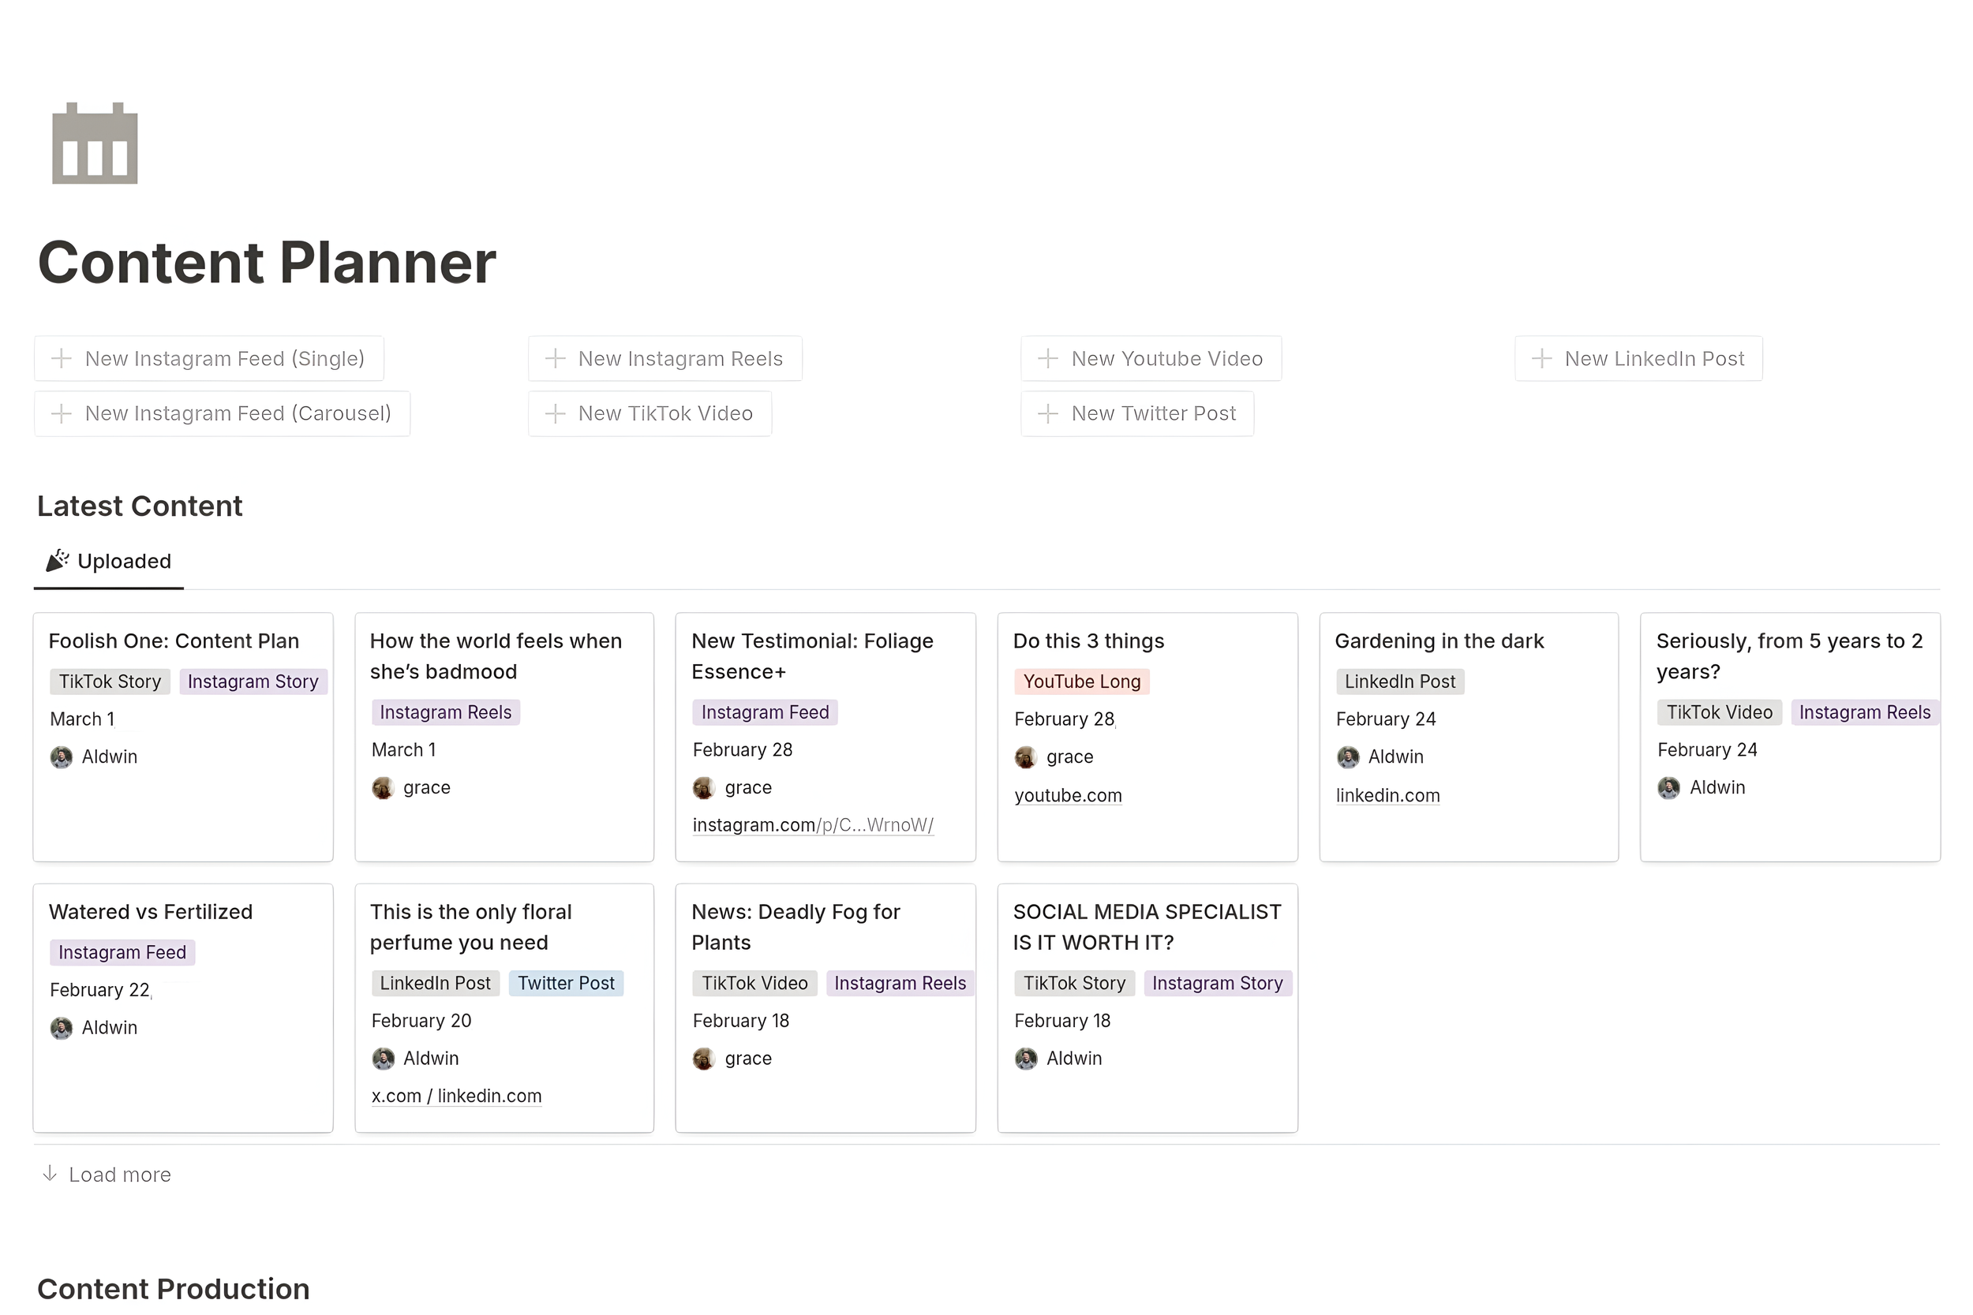
Task: Click the YouTube Long tag
Action: click(1081, 682)
